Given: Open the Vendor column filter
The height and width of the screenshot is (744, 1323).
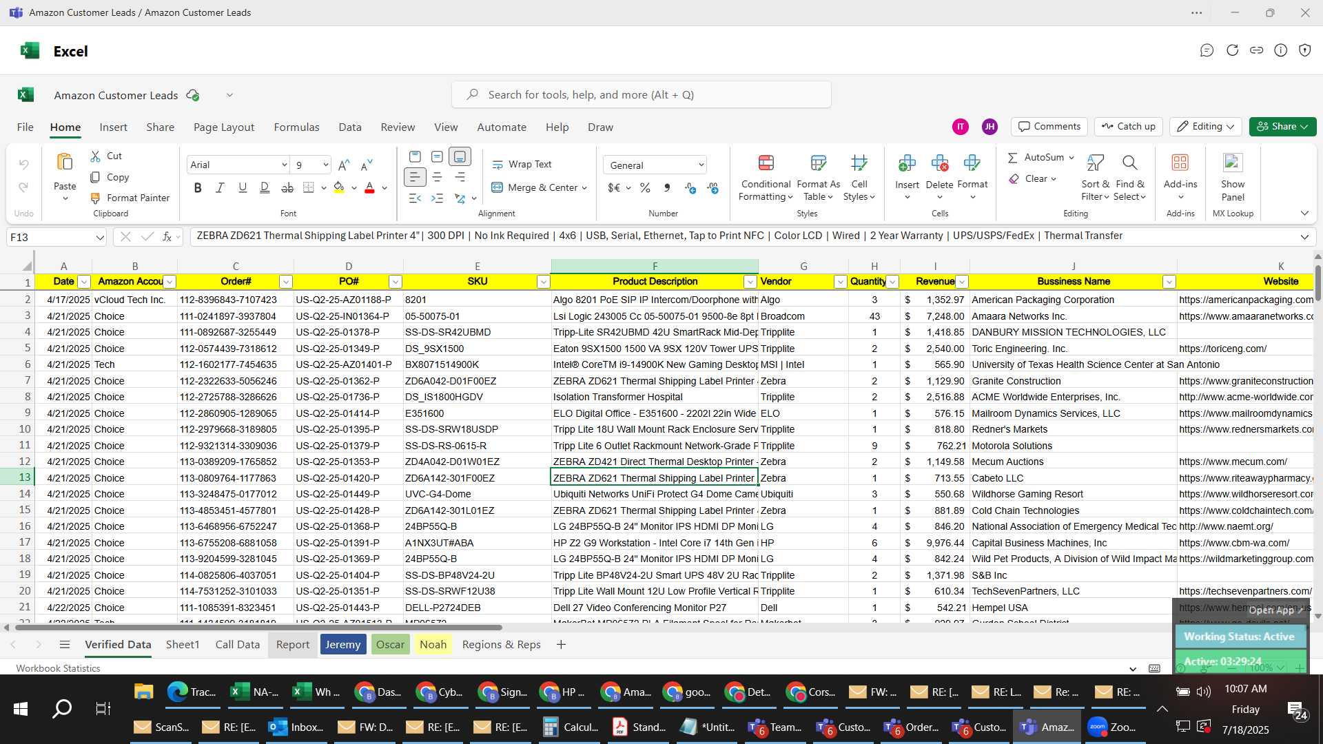Looking at the screenshot, I should [840, 282].
